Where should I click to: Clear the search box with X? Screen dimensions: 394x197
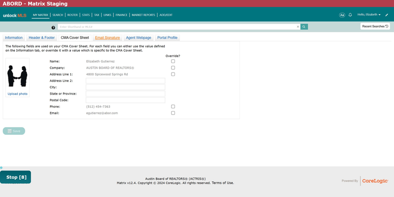(x=298, y=27)
